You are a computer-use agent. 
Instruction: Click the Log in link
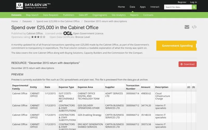pyautogui.click(x=193, y=2)
